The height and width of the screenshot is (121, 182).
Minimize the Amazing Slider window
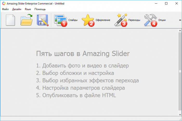point(156,3)
